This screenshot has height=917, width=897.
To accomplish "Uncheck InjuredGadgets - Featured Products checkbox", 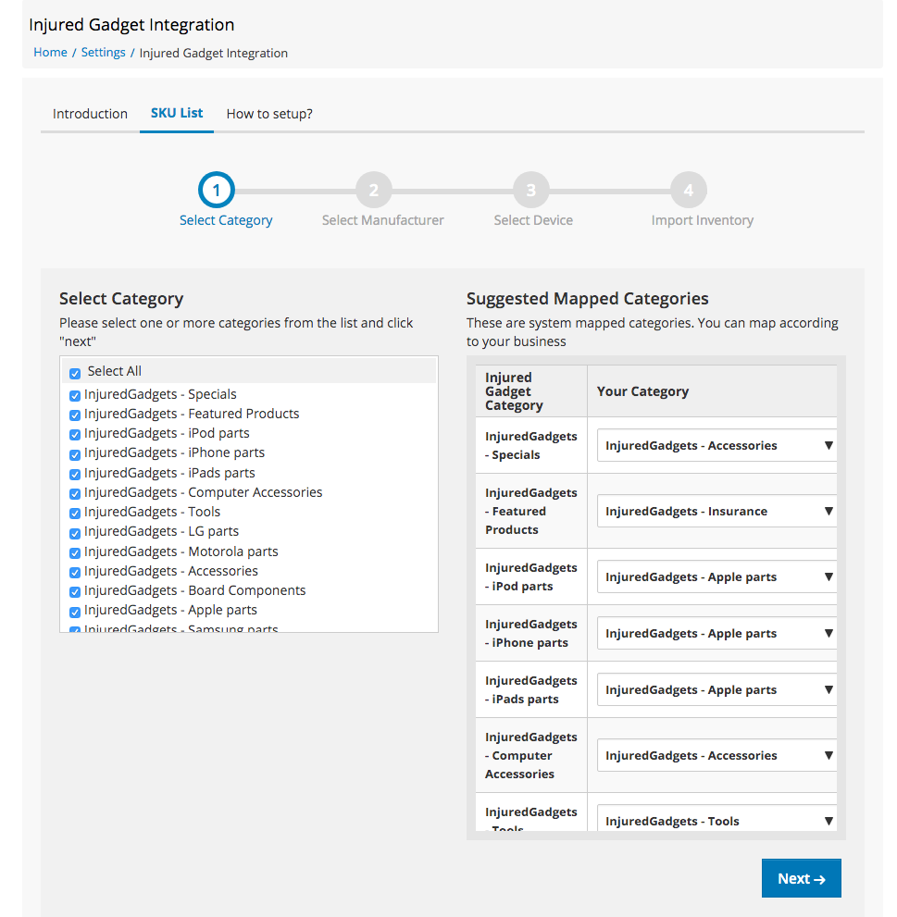I will 75,415.
